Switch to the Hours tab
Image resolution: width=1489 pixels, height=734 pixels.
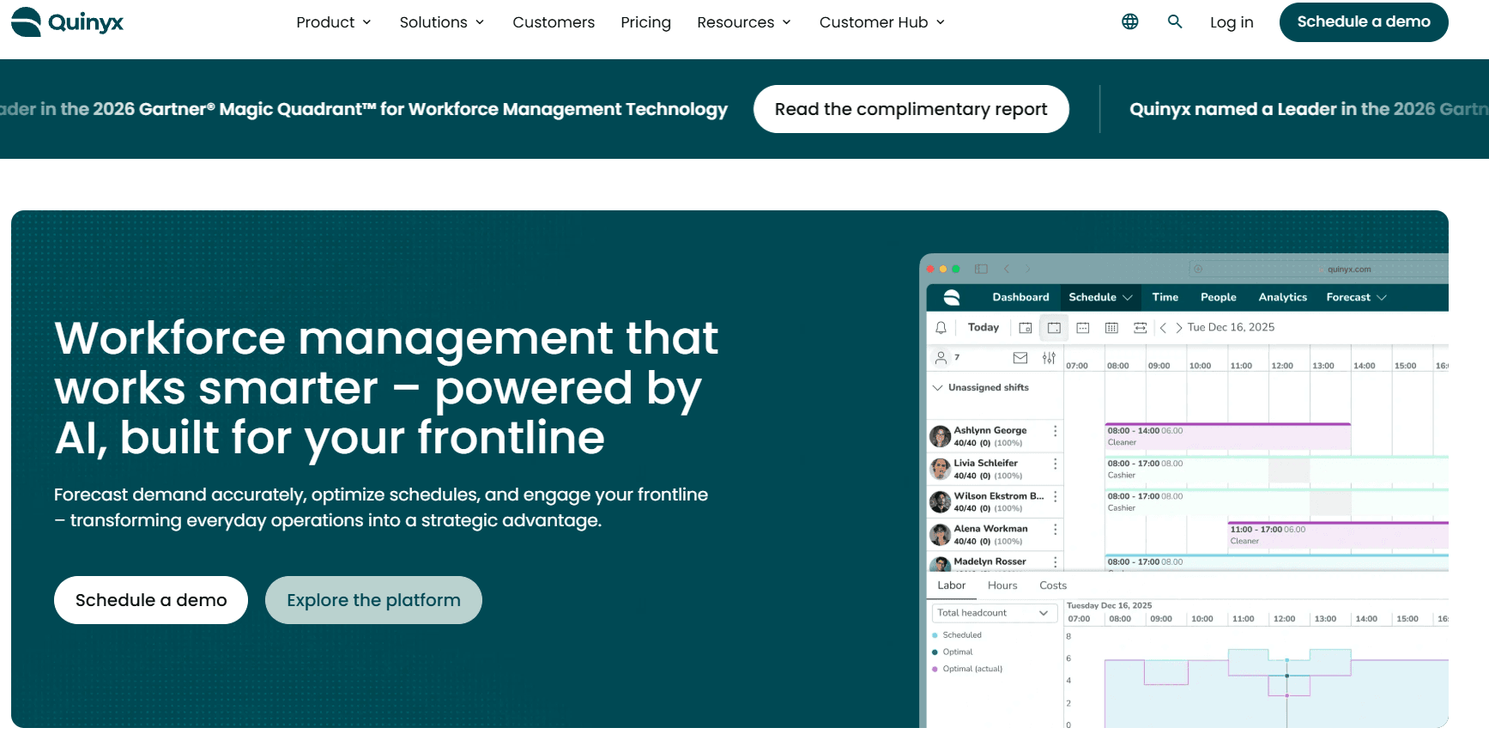1002,585
